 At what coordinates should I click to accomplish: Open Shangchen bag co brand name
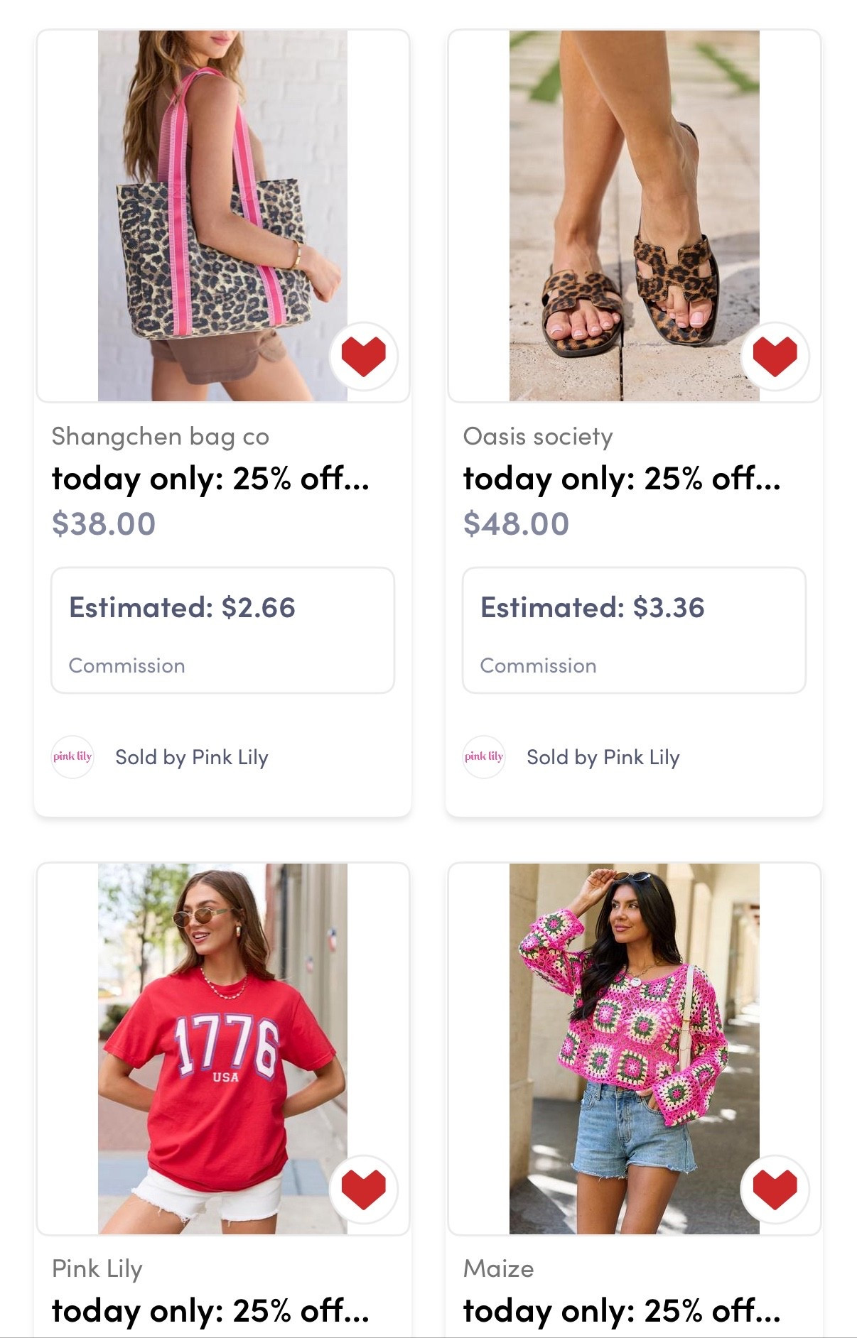pos(161,436)
